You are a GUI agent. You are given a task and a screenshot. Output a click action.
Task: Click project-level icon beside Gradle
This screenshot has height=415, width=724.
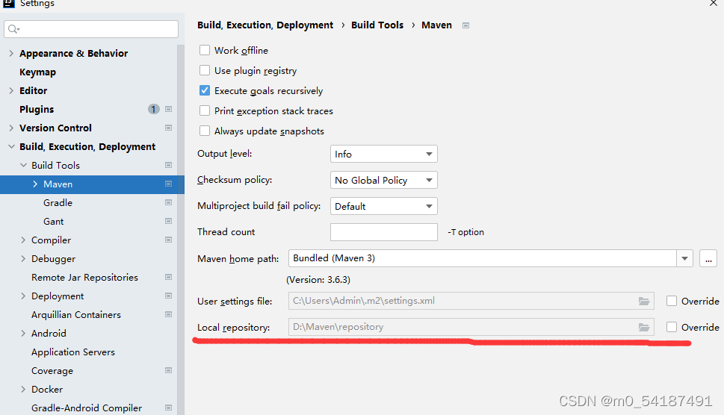pyautogui.click(x=169, y=202)
